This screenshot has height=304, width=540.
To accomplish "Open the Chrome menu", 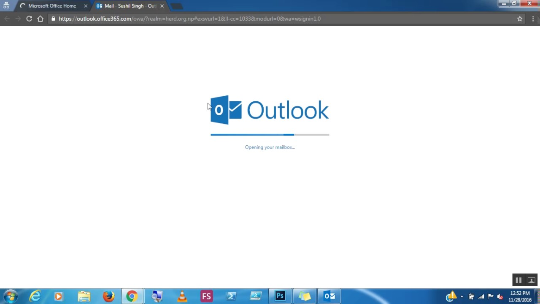I will 533,19.
